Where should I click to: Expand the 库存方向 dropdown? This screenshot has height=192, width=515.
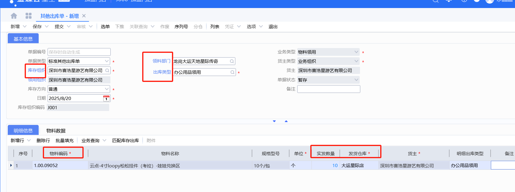pyautogui.click(x=107, y=89)
